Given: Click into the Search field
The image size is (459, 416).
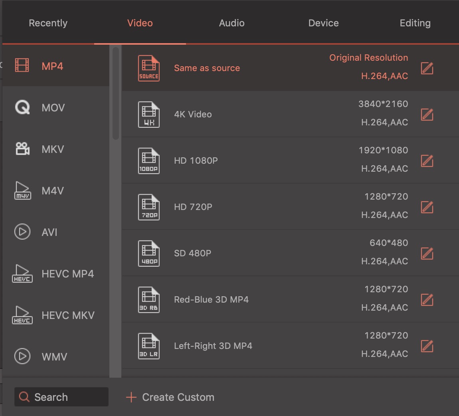Looking at the screenshot, I should [x=61, y=397].
